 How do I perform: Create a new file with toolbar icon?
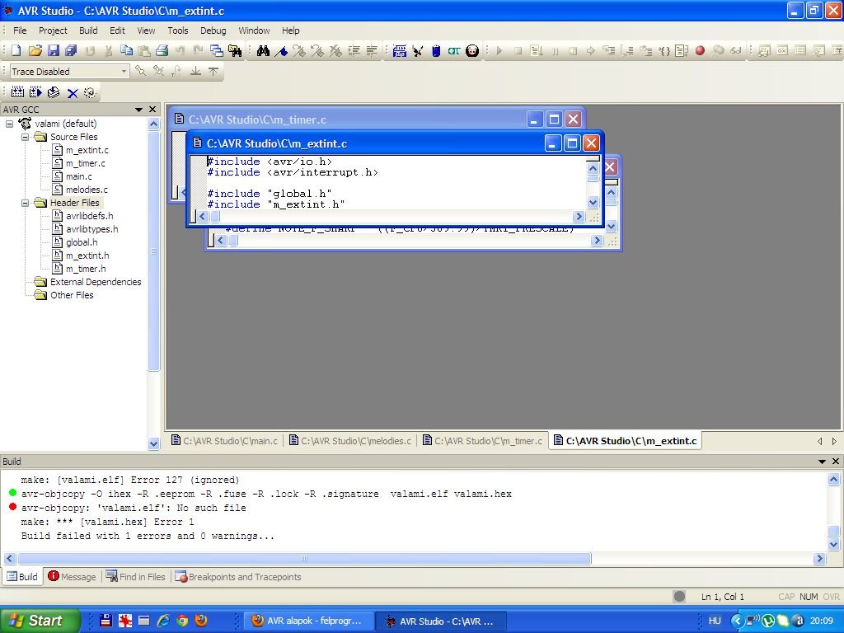16,50
